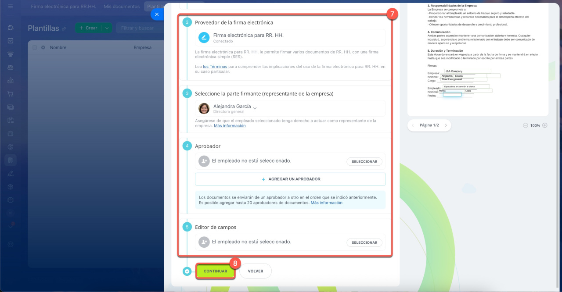Open the Tasks checkmark icon in sidebar
This screenshot has width=562, height=292.
[11, 41]
